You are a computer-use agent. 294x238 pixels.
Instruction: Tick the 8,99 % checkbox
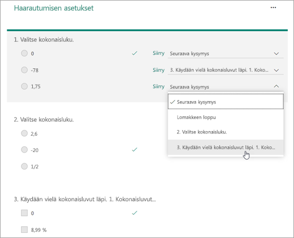pyautogui.click(x=24, y=230)
